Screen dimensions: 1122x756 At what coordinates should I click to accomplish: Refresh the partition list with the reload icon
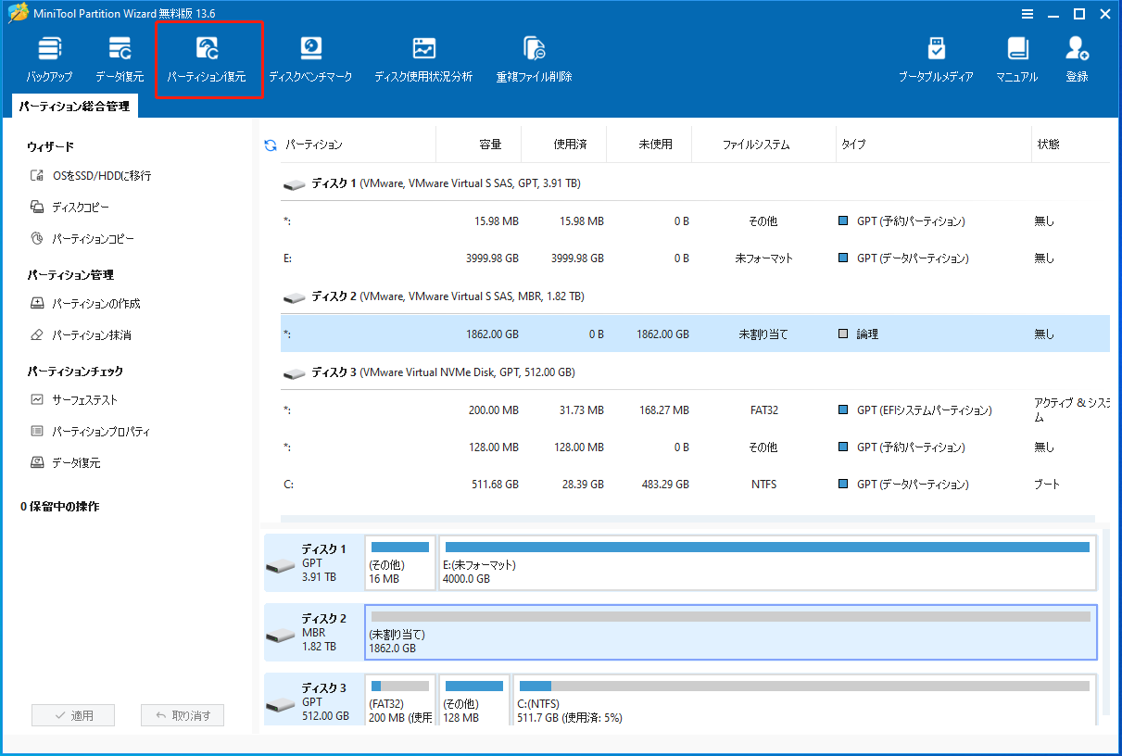coord(271,145)
